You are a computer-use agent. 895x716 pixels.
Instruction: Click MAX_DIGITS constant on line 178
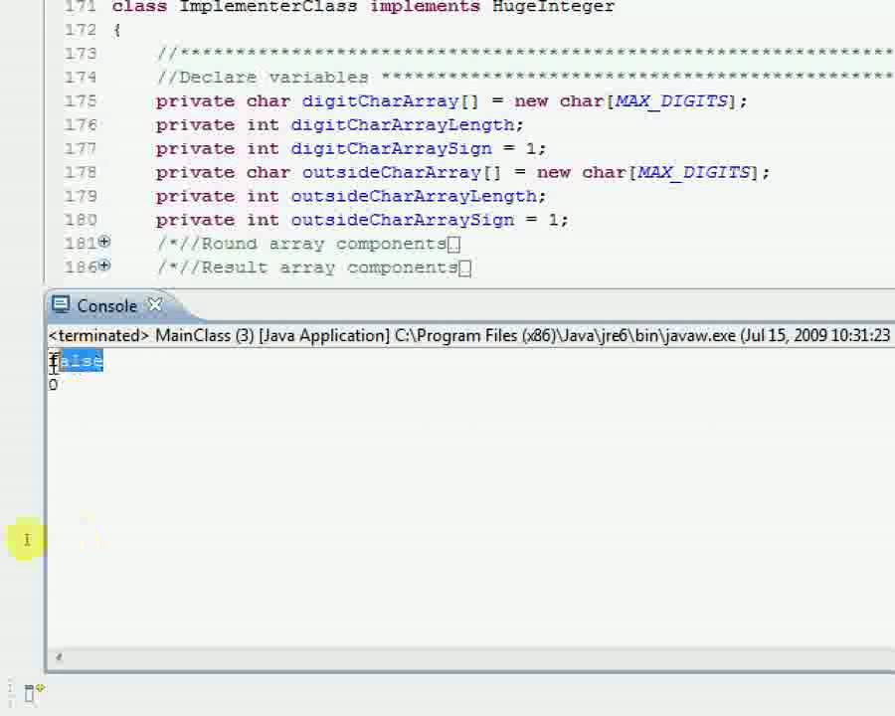694,172
